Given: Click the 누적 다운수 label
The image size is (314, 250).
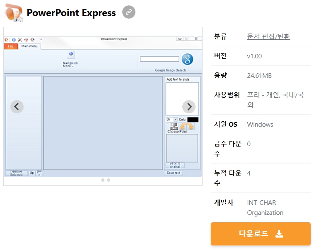Looking at the screenshot, I should coord(228,178).
